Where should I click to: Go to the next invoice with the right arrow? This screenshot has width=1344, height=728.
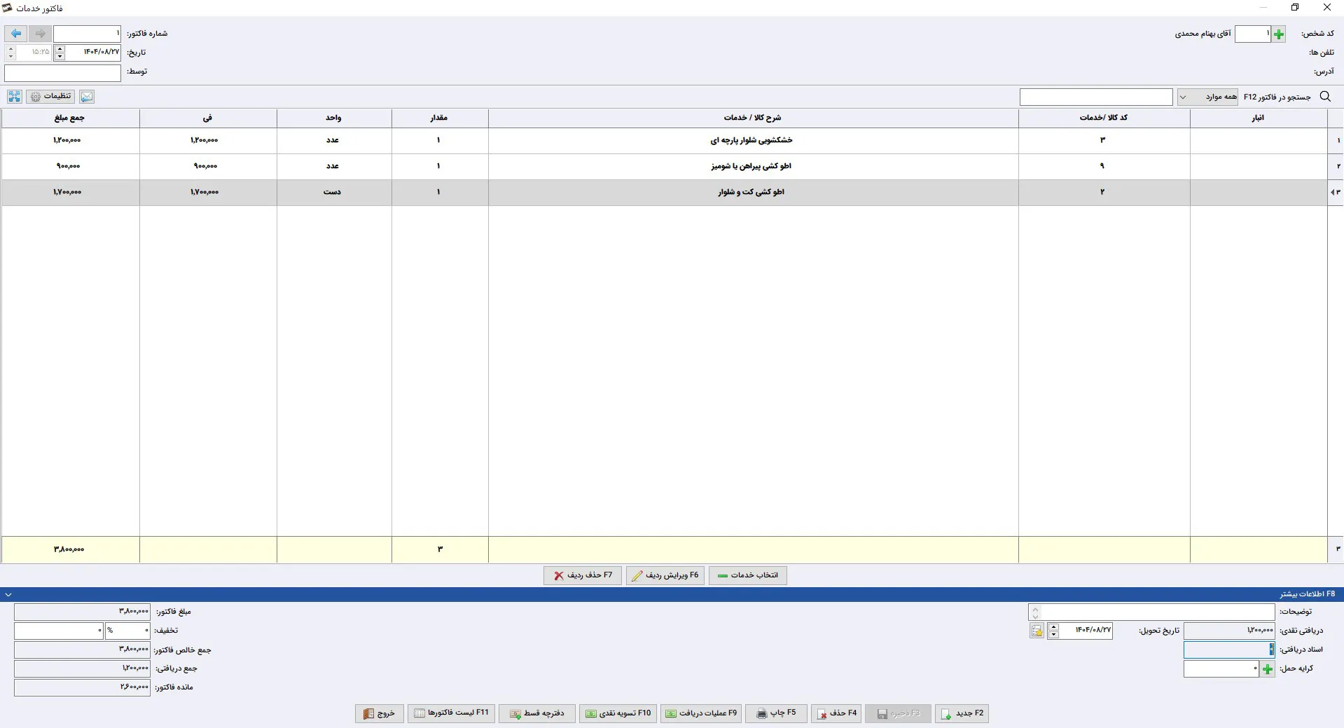(40, 34)
